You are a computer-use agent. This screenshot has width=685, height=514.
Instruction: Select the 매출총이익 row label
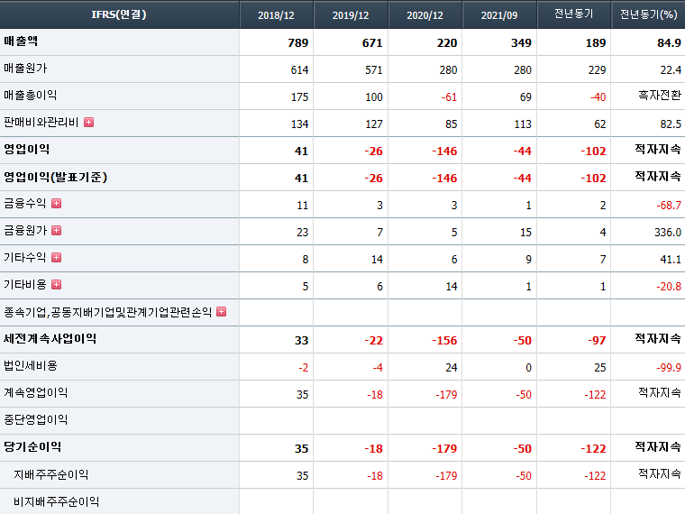pyautogui.click(x=30, y=96)
